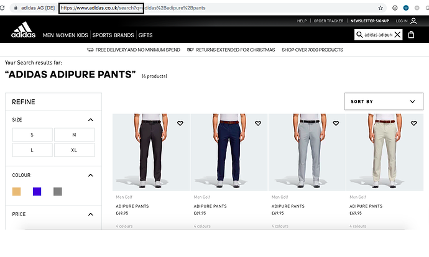The width and height of the screenshot is (429, 257).
Task: Click the dark grey Adipure Pants thumbnail
Action: tap(150, 151)
